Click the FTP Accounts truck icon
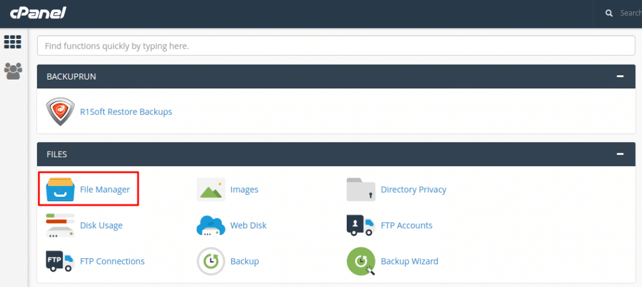 [x=361, y=225]
